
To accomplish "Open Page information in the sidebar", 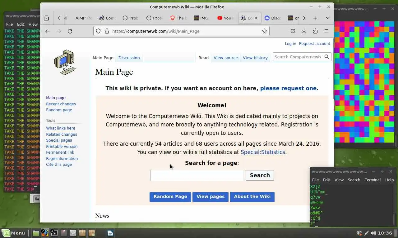I will [x=62, y=159].
